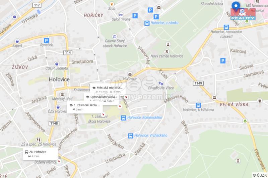The height and width of the screenshot is (178, 268).
Task: Open the AN Hořovice bus station card
Action: (41, 154)
